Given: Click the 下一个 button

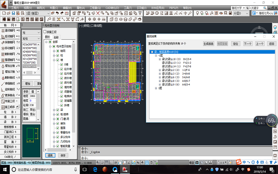Looking at the screenshot, I should (x=247, y=44).
